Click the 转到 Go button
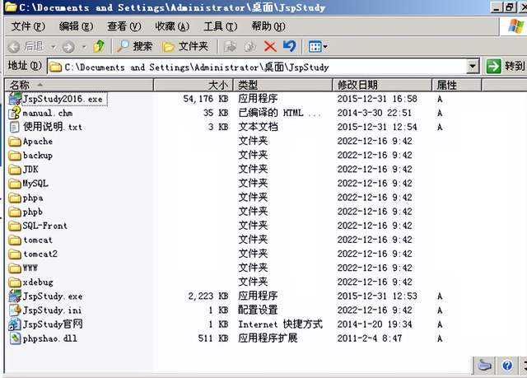Screen dimensions: 527x378 [x=505, y=66]
